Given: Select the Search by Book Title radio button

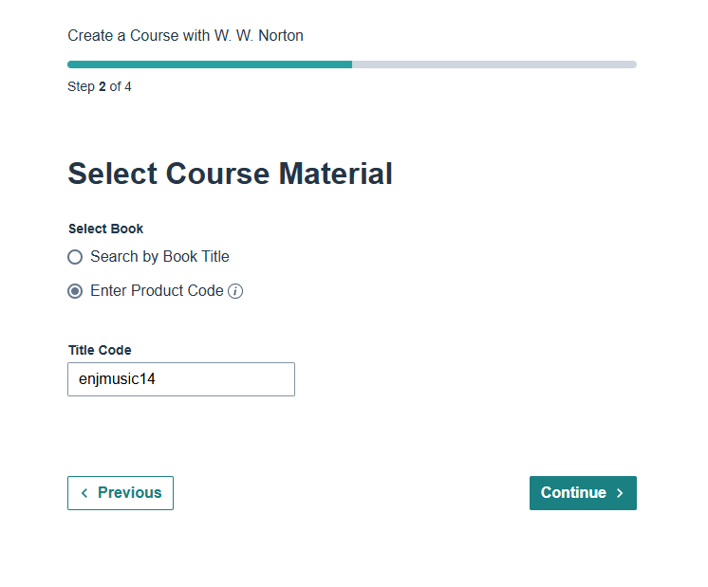Looking at the screenshot, I should (x=75, y=257).
